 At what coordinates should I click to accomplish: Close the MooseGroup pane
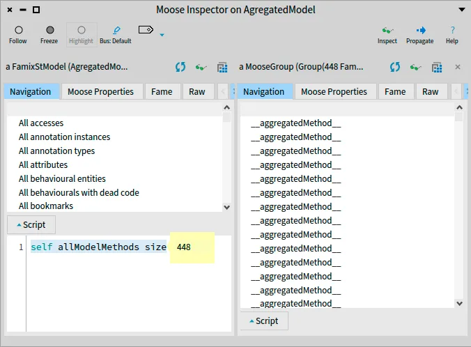(458, 67)
